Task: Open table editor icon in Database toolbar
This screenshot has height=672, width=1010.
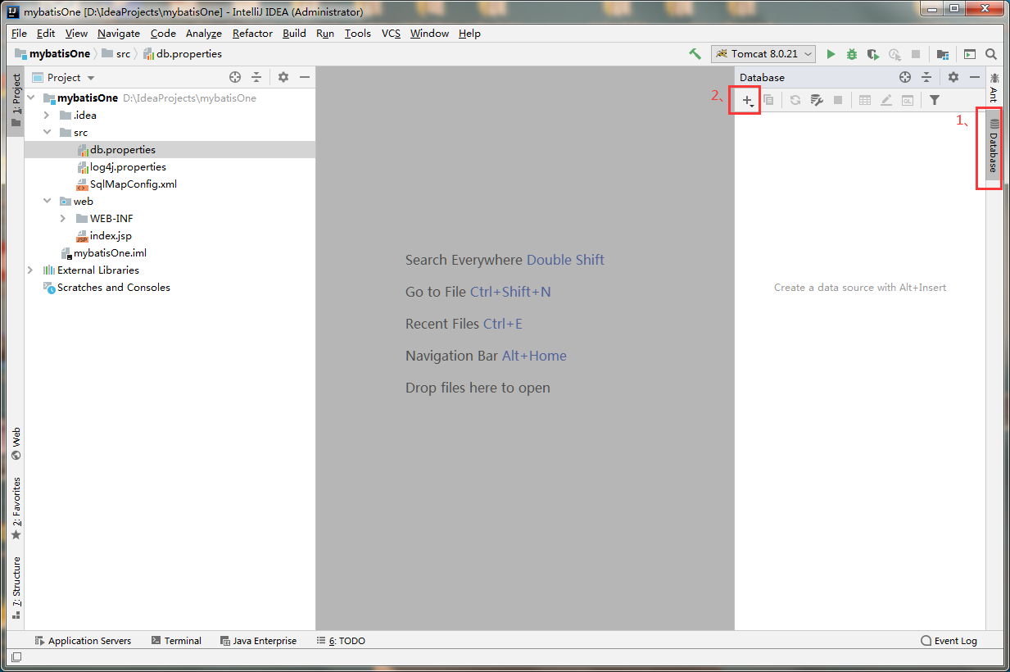Action: (x=865, y=100)
